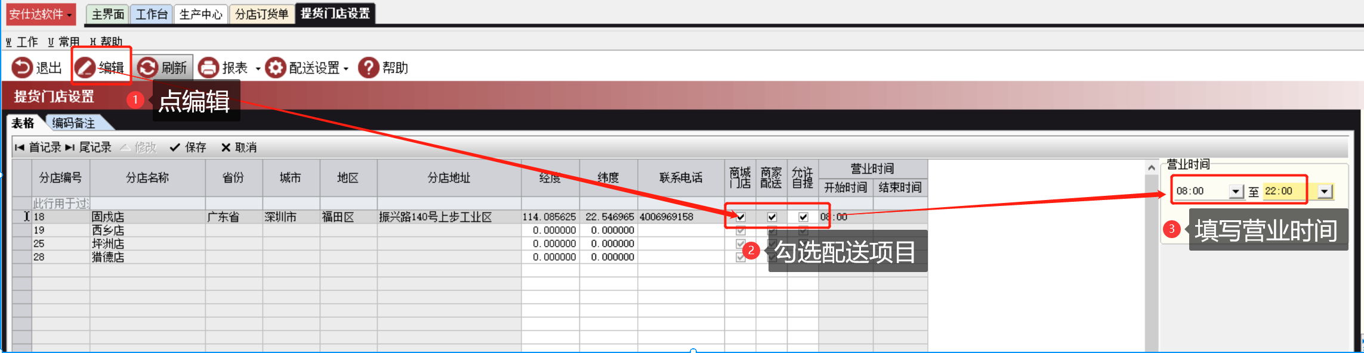
Task: Click the phone 4006969158 cell
Action: tap(681, 217)
